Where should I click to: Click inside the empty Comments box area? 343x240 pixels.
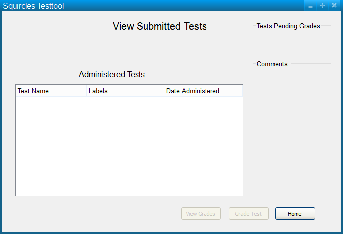click(291, 131)
